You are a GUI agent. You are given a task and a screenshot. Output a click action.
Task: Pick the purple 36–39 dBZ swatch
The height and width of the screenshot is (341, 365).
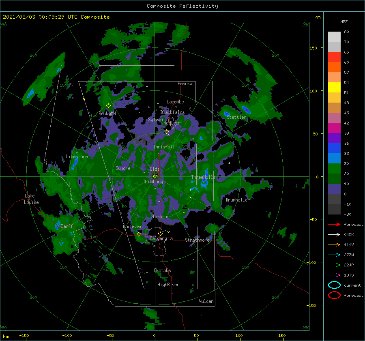pyautogui.click(x=334, y=138)
